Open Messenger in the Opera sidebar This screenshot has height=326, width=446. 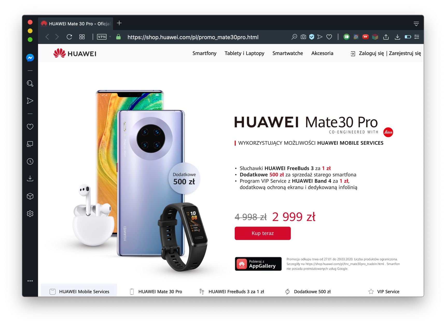click(x=30, y=58)
